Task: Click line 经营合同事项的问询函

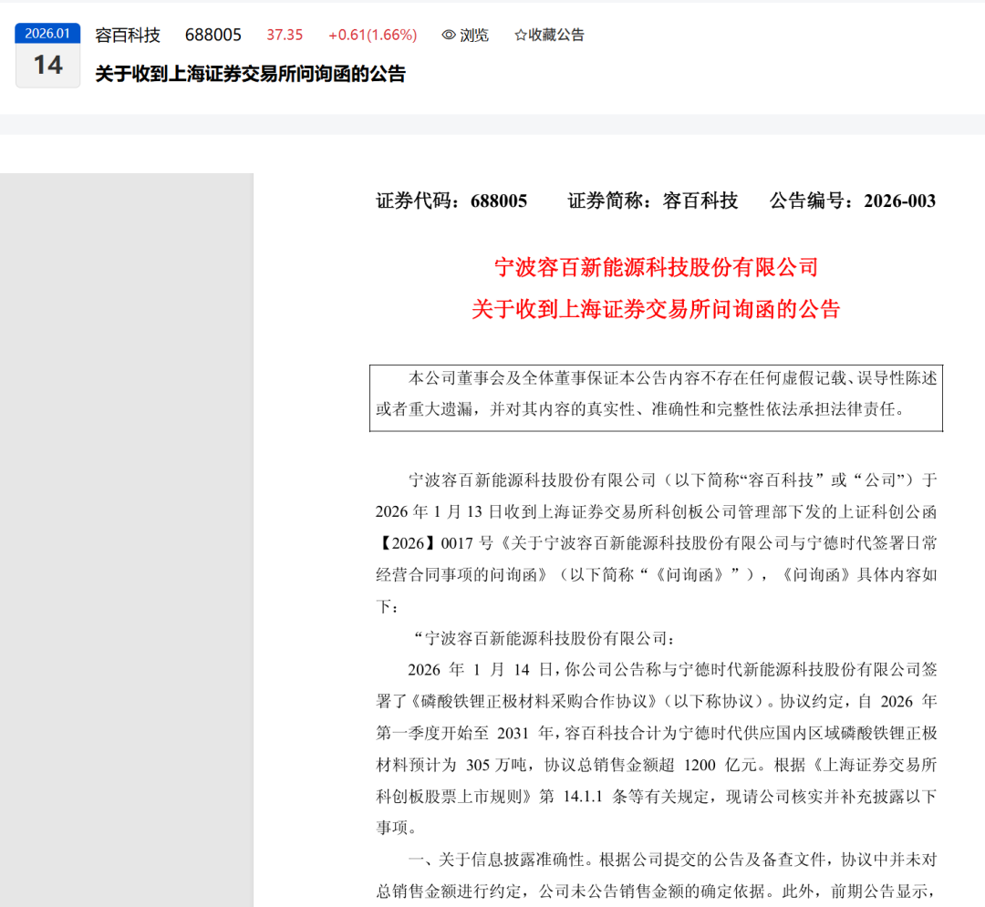Action: [656, 574]
